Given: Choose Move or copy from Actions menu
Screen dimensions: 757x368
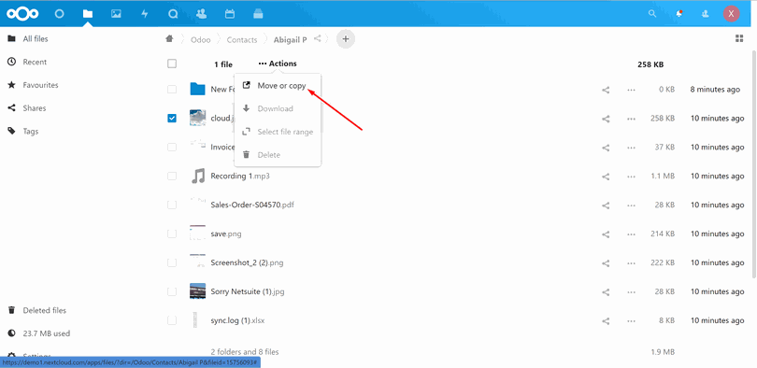Looking at the screenshot, I should [278, 86].
